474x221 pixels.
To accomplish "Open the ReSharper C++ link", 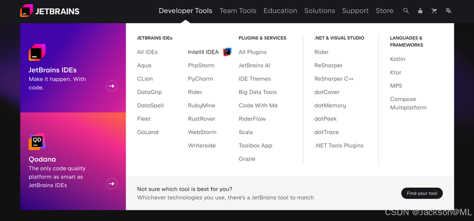I will coord(334,79).
